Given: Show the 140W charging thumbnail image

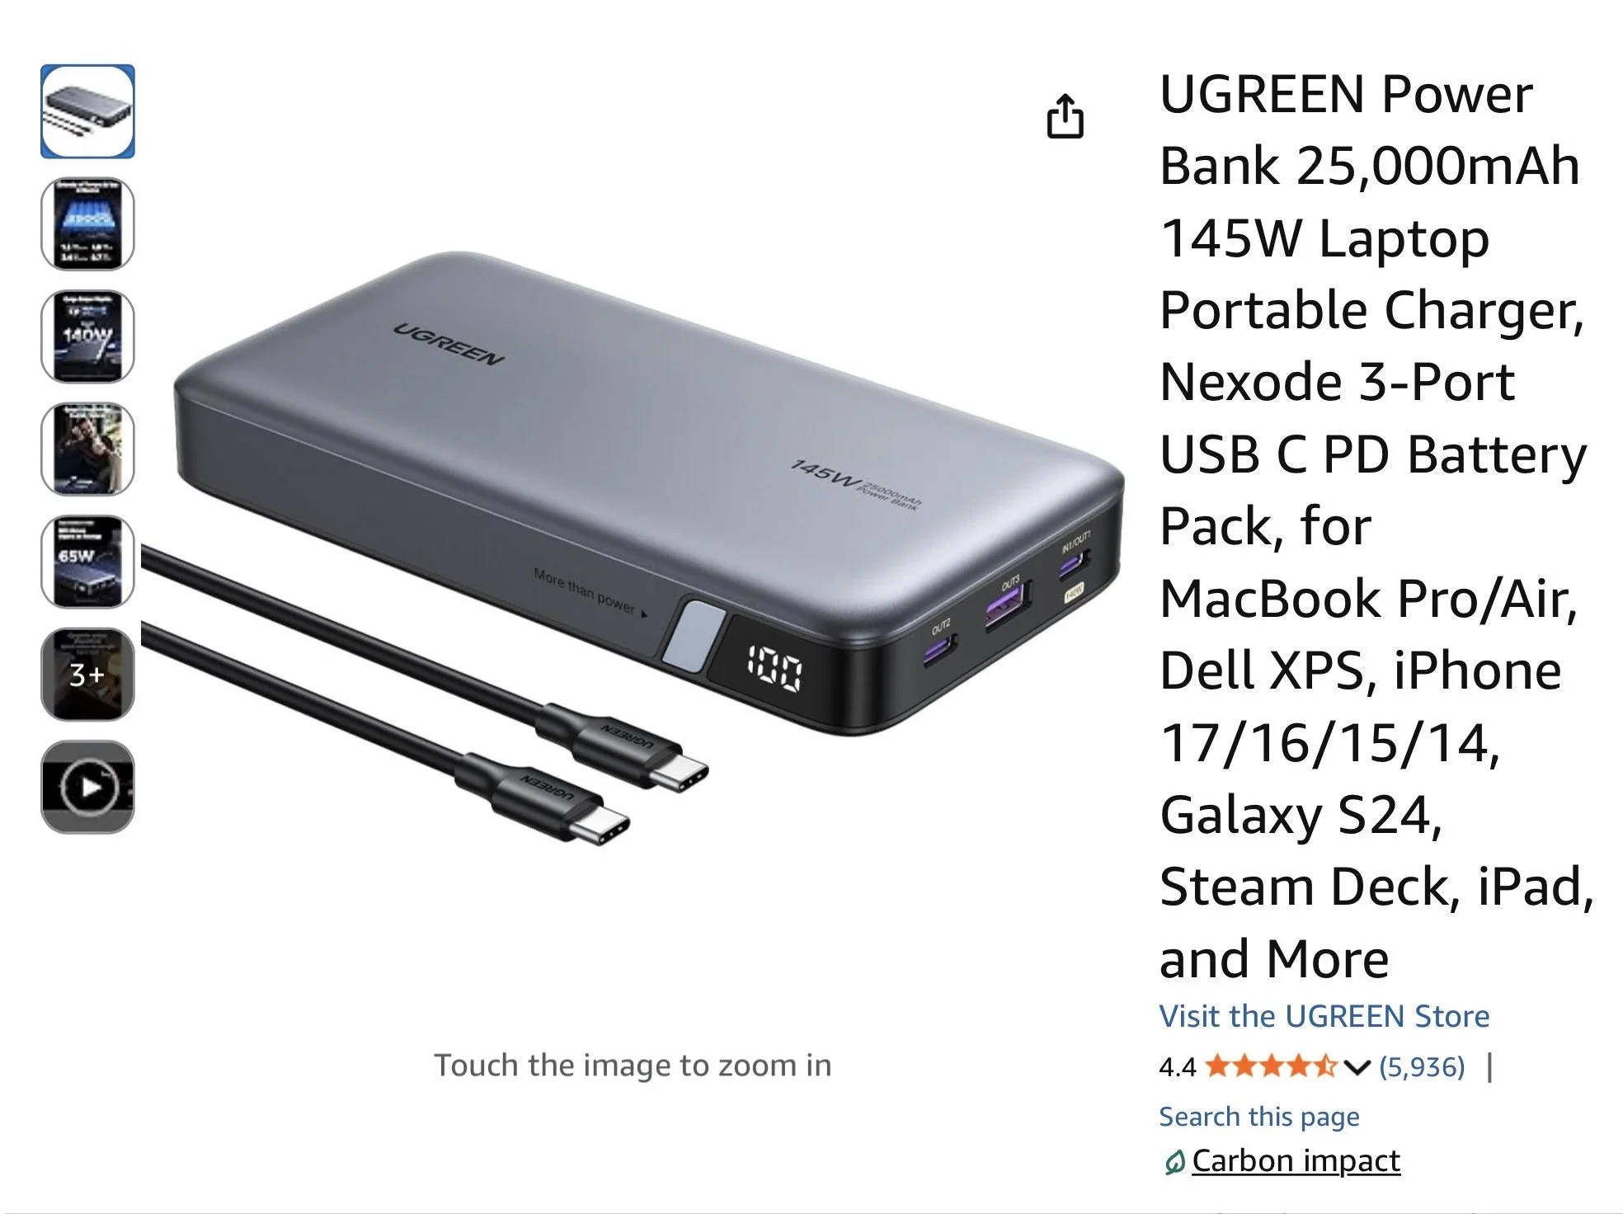Looking at the screenshot, I should [x=87, y=336].
